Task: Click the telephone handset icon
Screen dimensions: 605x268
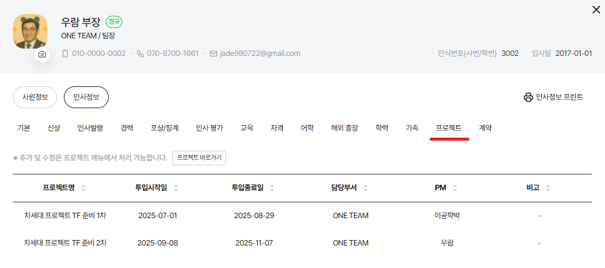Action: (140, 53)
